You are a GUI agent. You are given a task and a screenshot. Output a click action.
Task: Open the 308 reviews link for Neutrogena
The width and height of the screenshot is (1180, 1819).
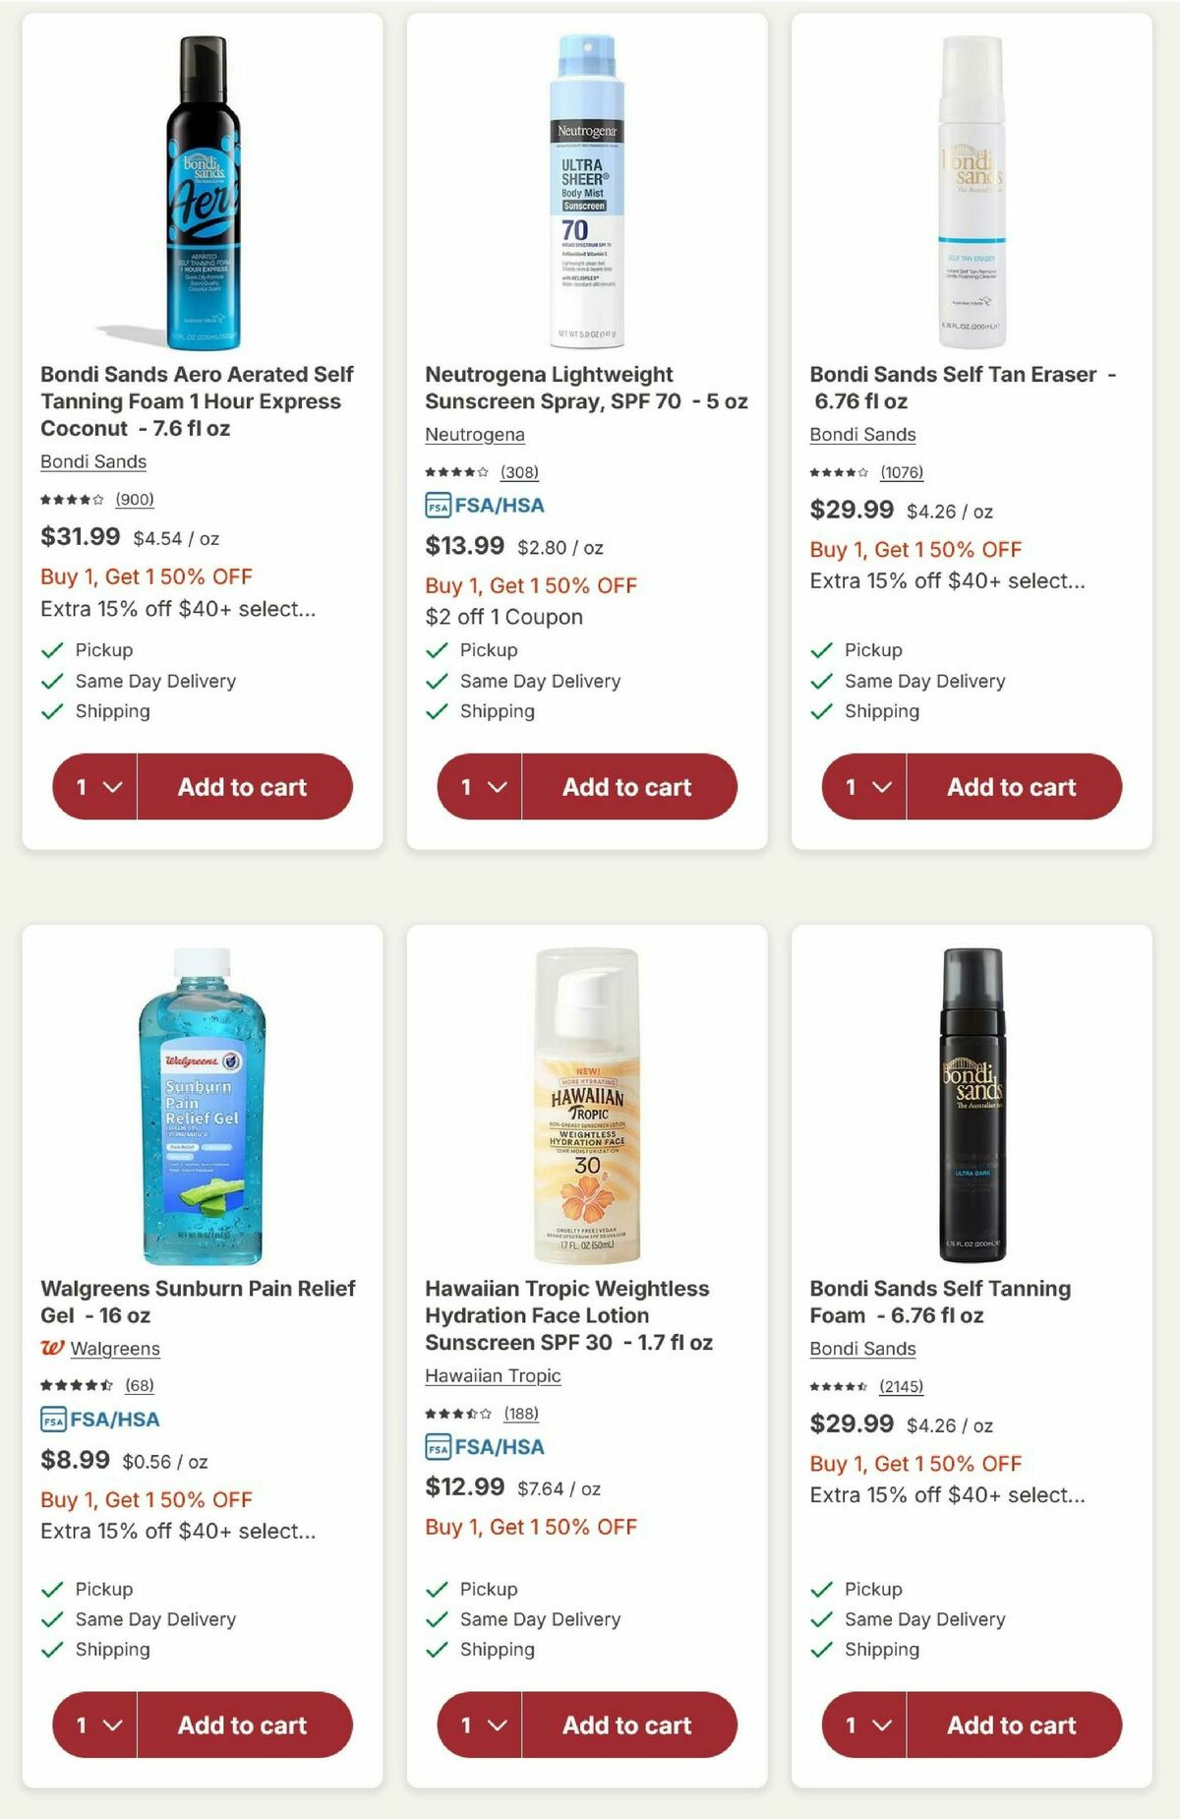(x=521, y=472)
